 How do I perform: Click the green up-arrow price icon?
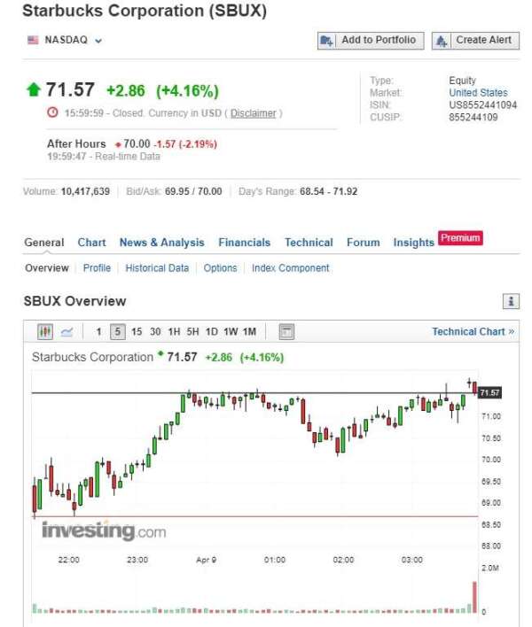pos(34,89)
